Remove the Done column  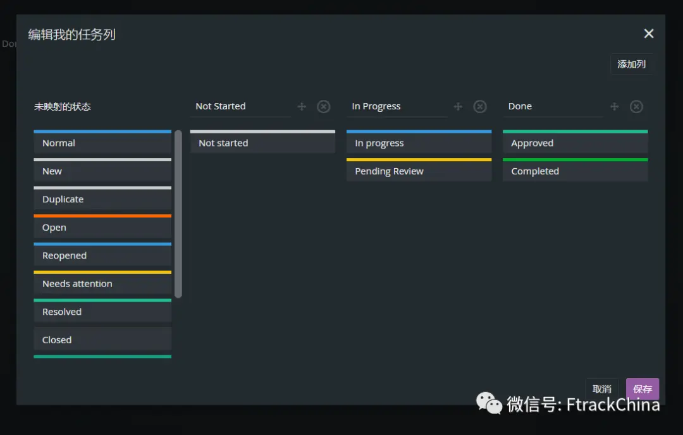point(636,107)
